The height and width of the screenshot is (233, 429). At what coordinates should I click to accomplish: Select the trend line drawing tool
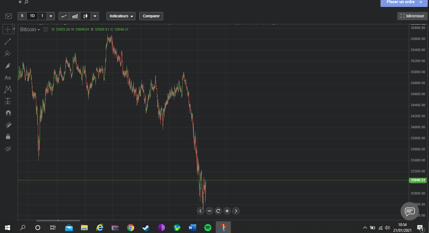click(x=8, y=41)
